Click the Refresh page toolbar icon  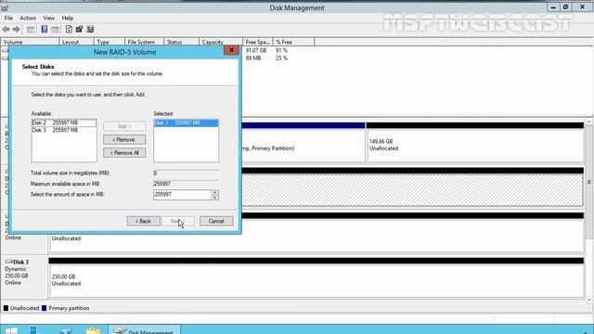(69, 29)
